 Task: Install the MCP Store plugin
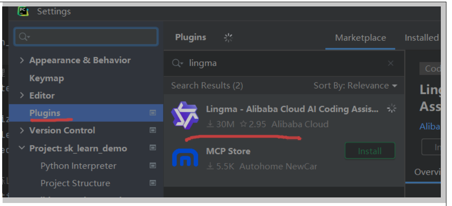coord(370,151)
